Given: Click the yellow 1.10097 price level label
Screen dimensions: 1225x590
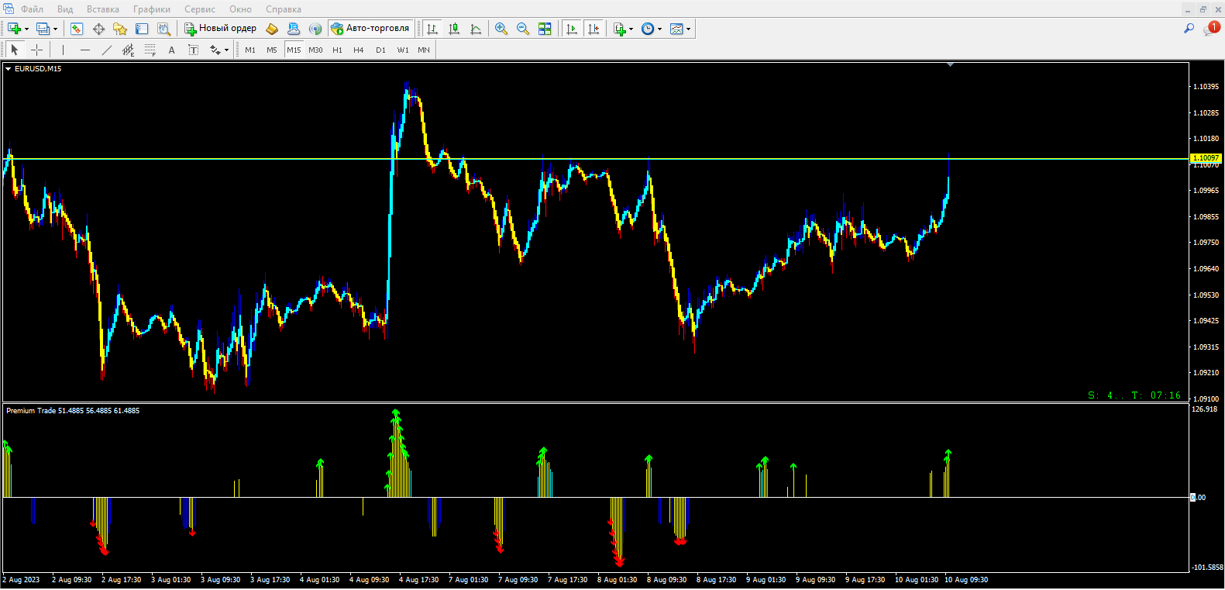Looking at the screenshot, I should pyautogui.click(x=1205, y=158).
